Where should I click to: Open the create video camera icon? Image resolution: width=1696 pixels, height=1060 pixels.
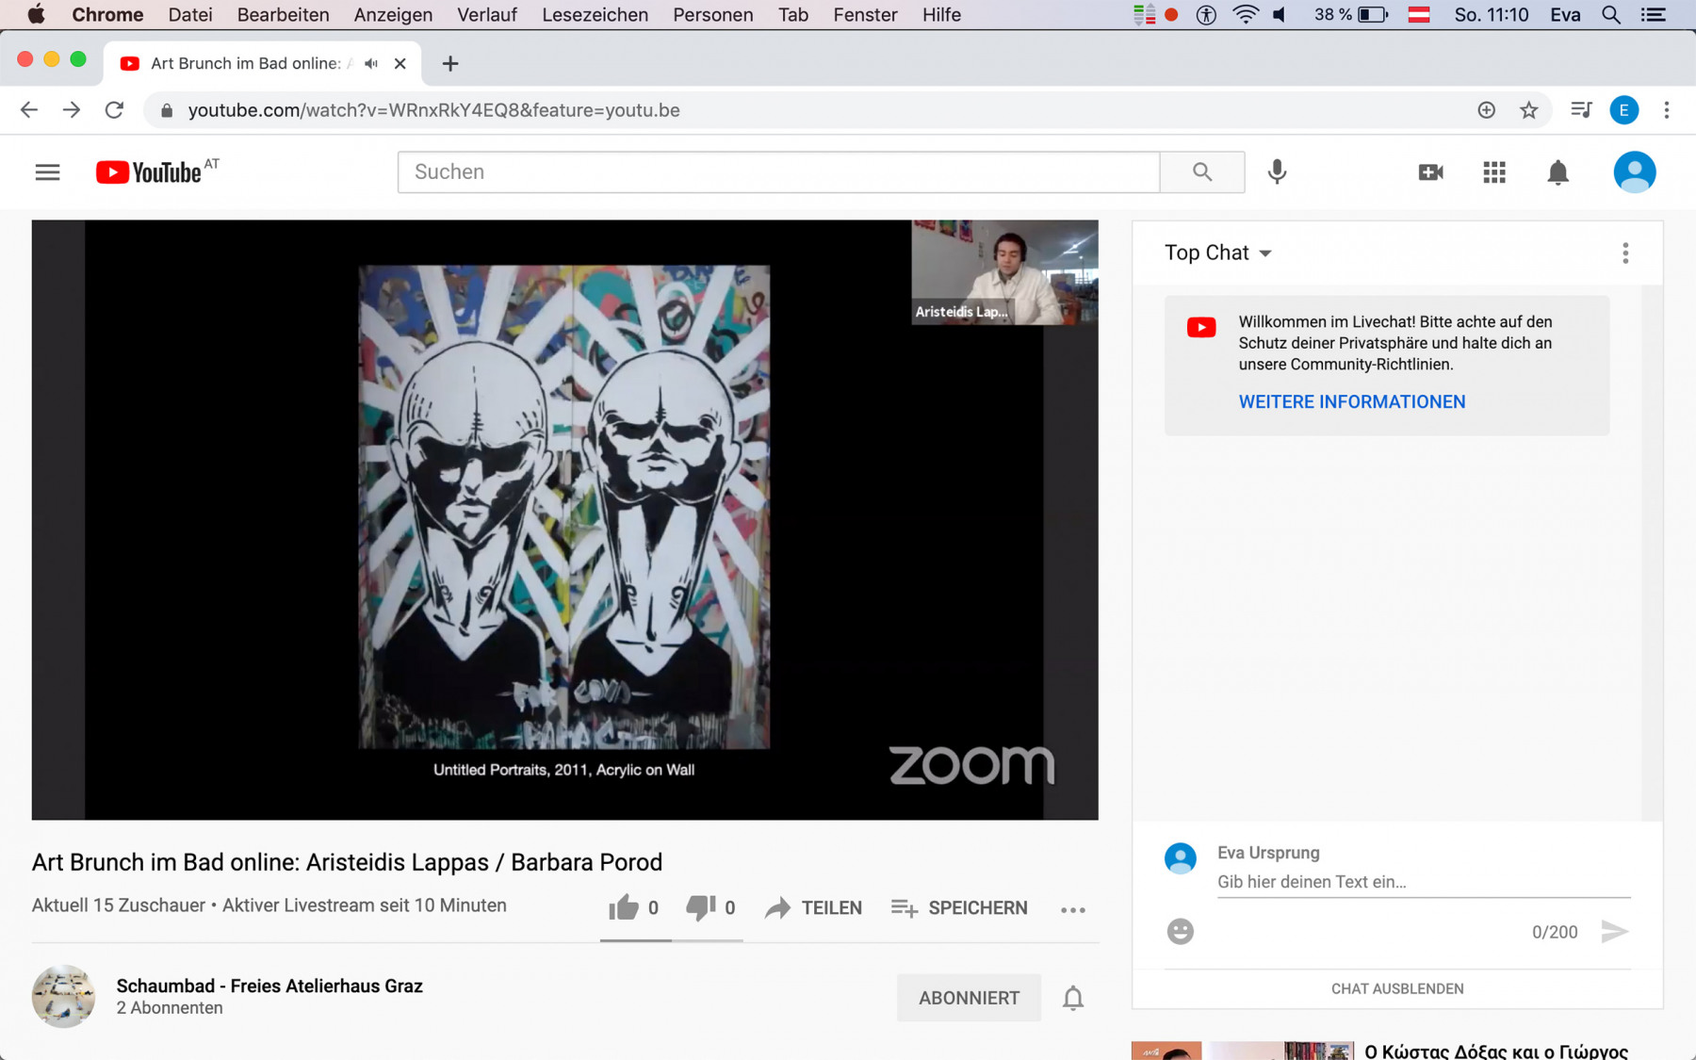(x=1430, y=172)
